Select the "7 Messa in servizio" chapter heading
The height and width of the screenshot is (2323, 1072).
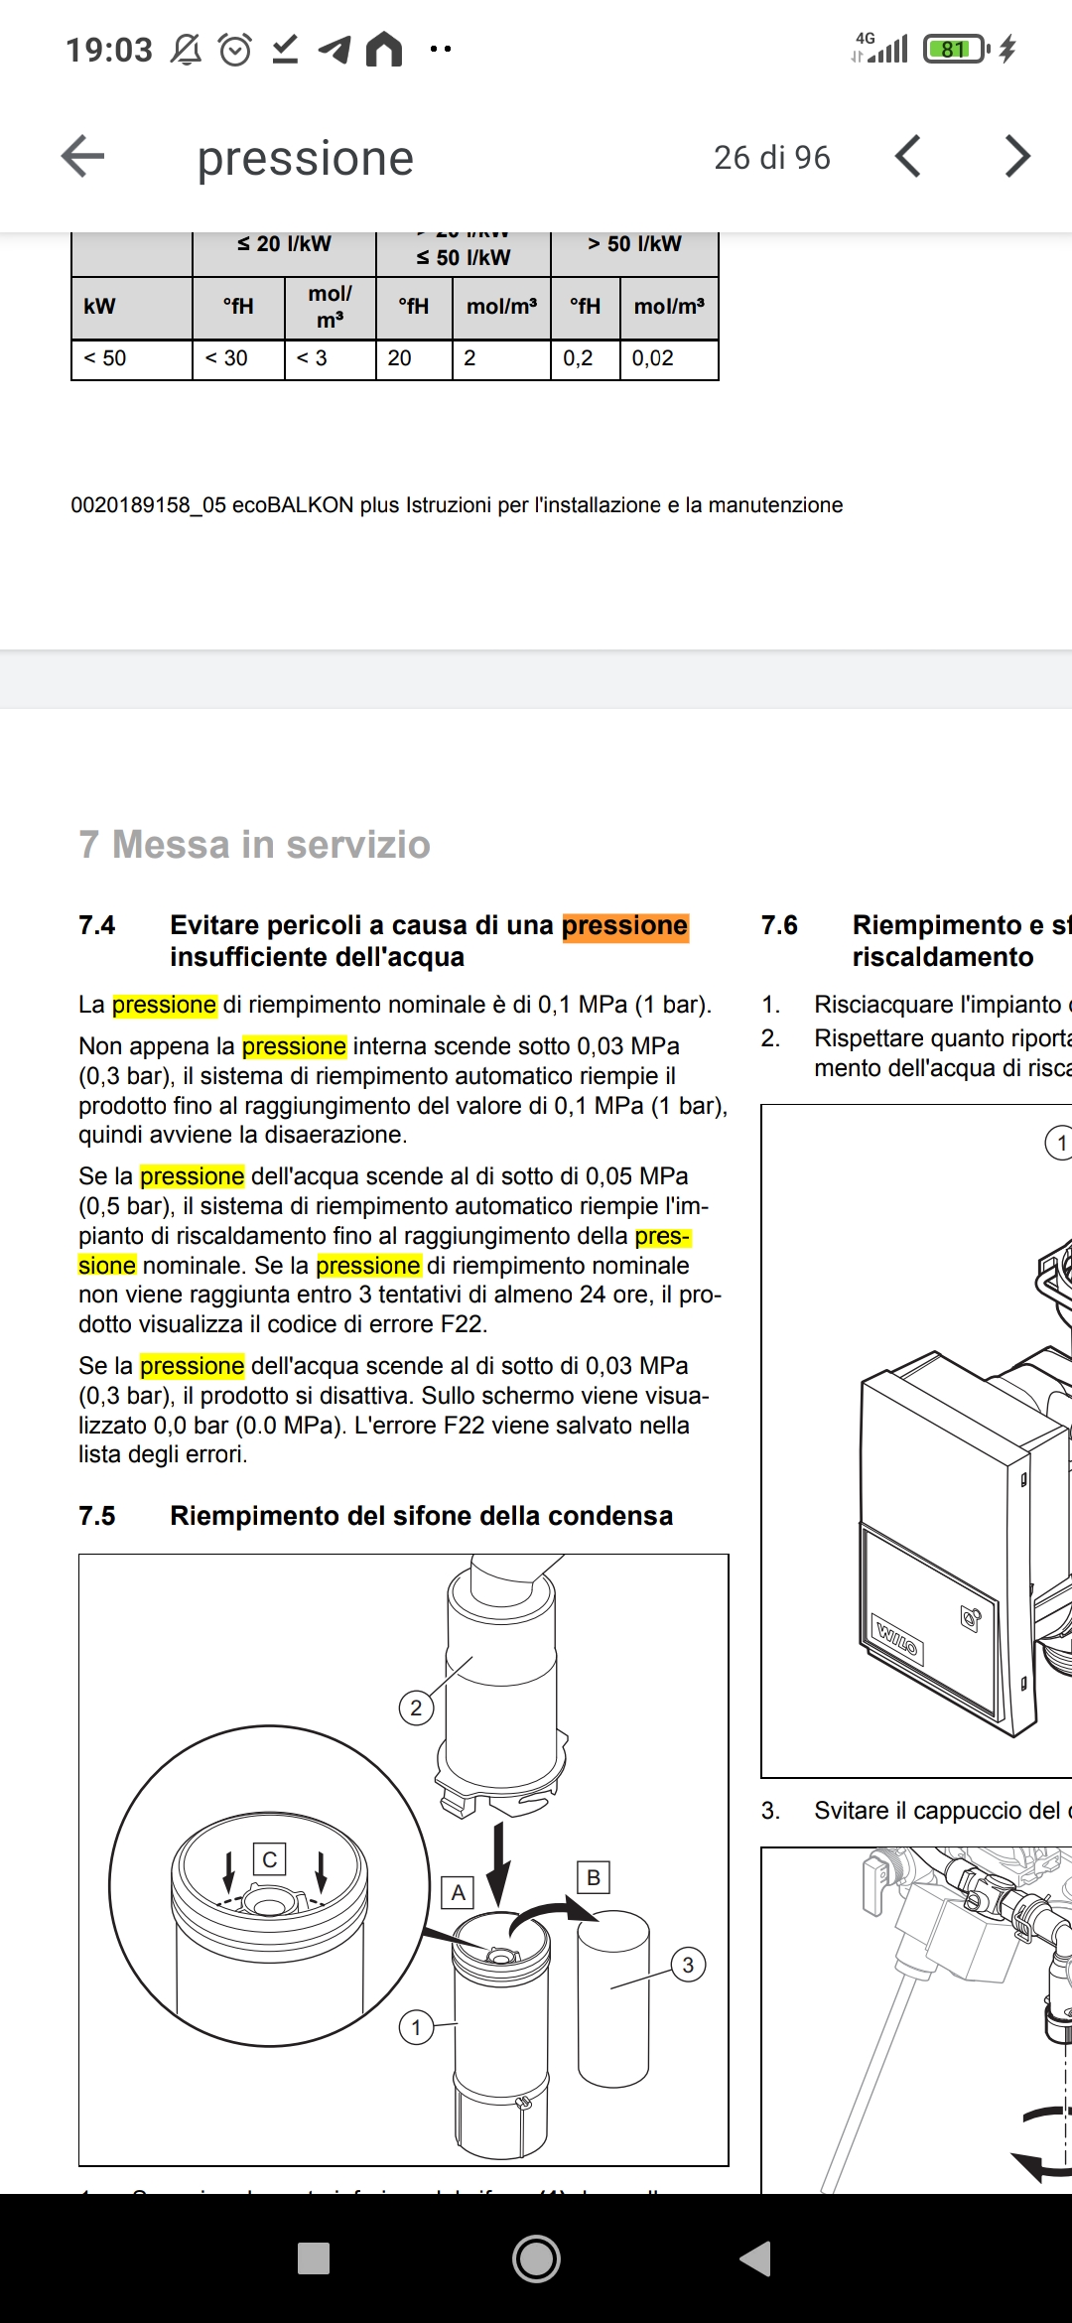pyautogui.click(x=255, y=845)
